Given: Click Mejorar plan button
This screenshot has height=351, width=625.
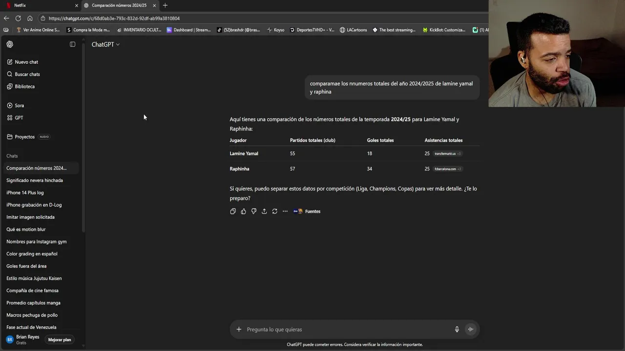Looking at the screenshot, I should tap(60, 339).
